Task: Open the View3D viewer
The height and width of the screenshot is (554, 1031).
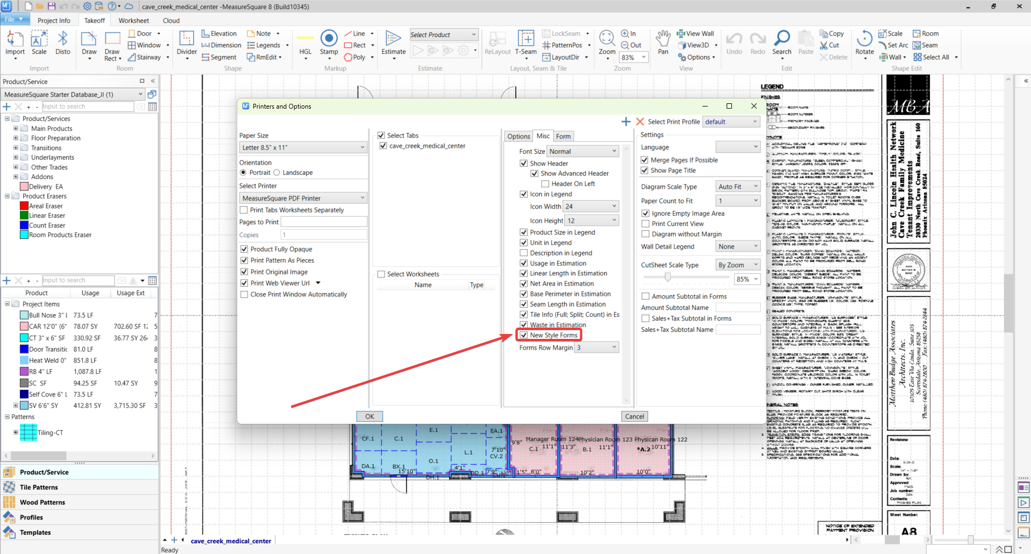Action: 693,45
